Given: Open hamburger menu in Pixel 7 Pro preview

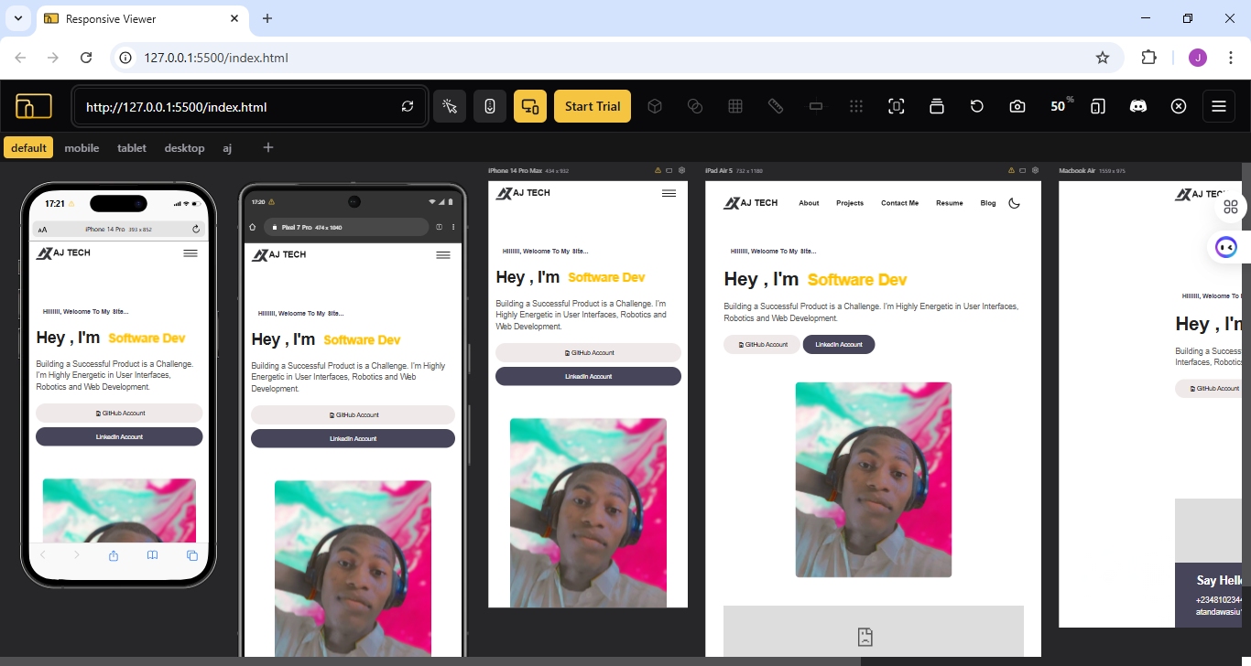Looking at the screenshot, I should tap(443, 255).
